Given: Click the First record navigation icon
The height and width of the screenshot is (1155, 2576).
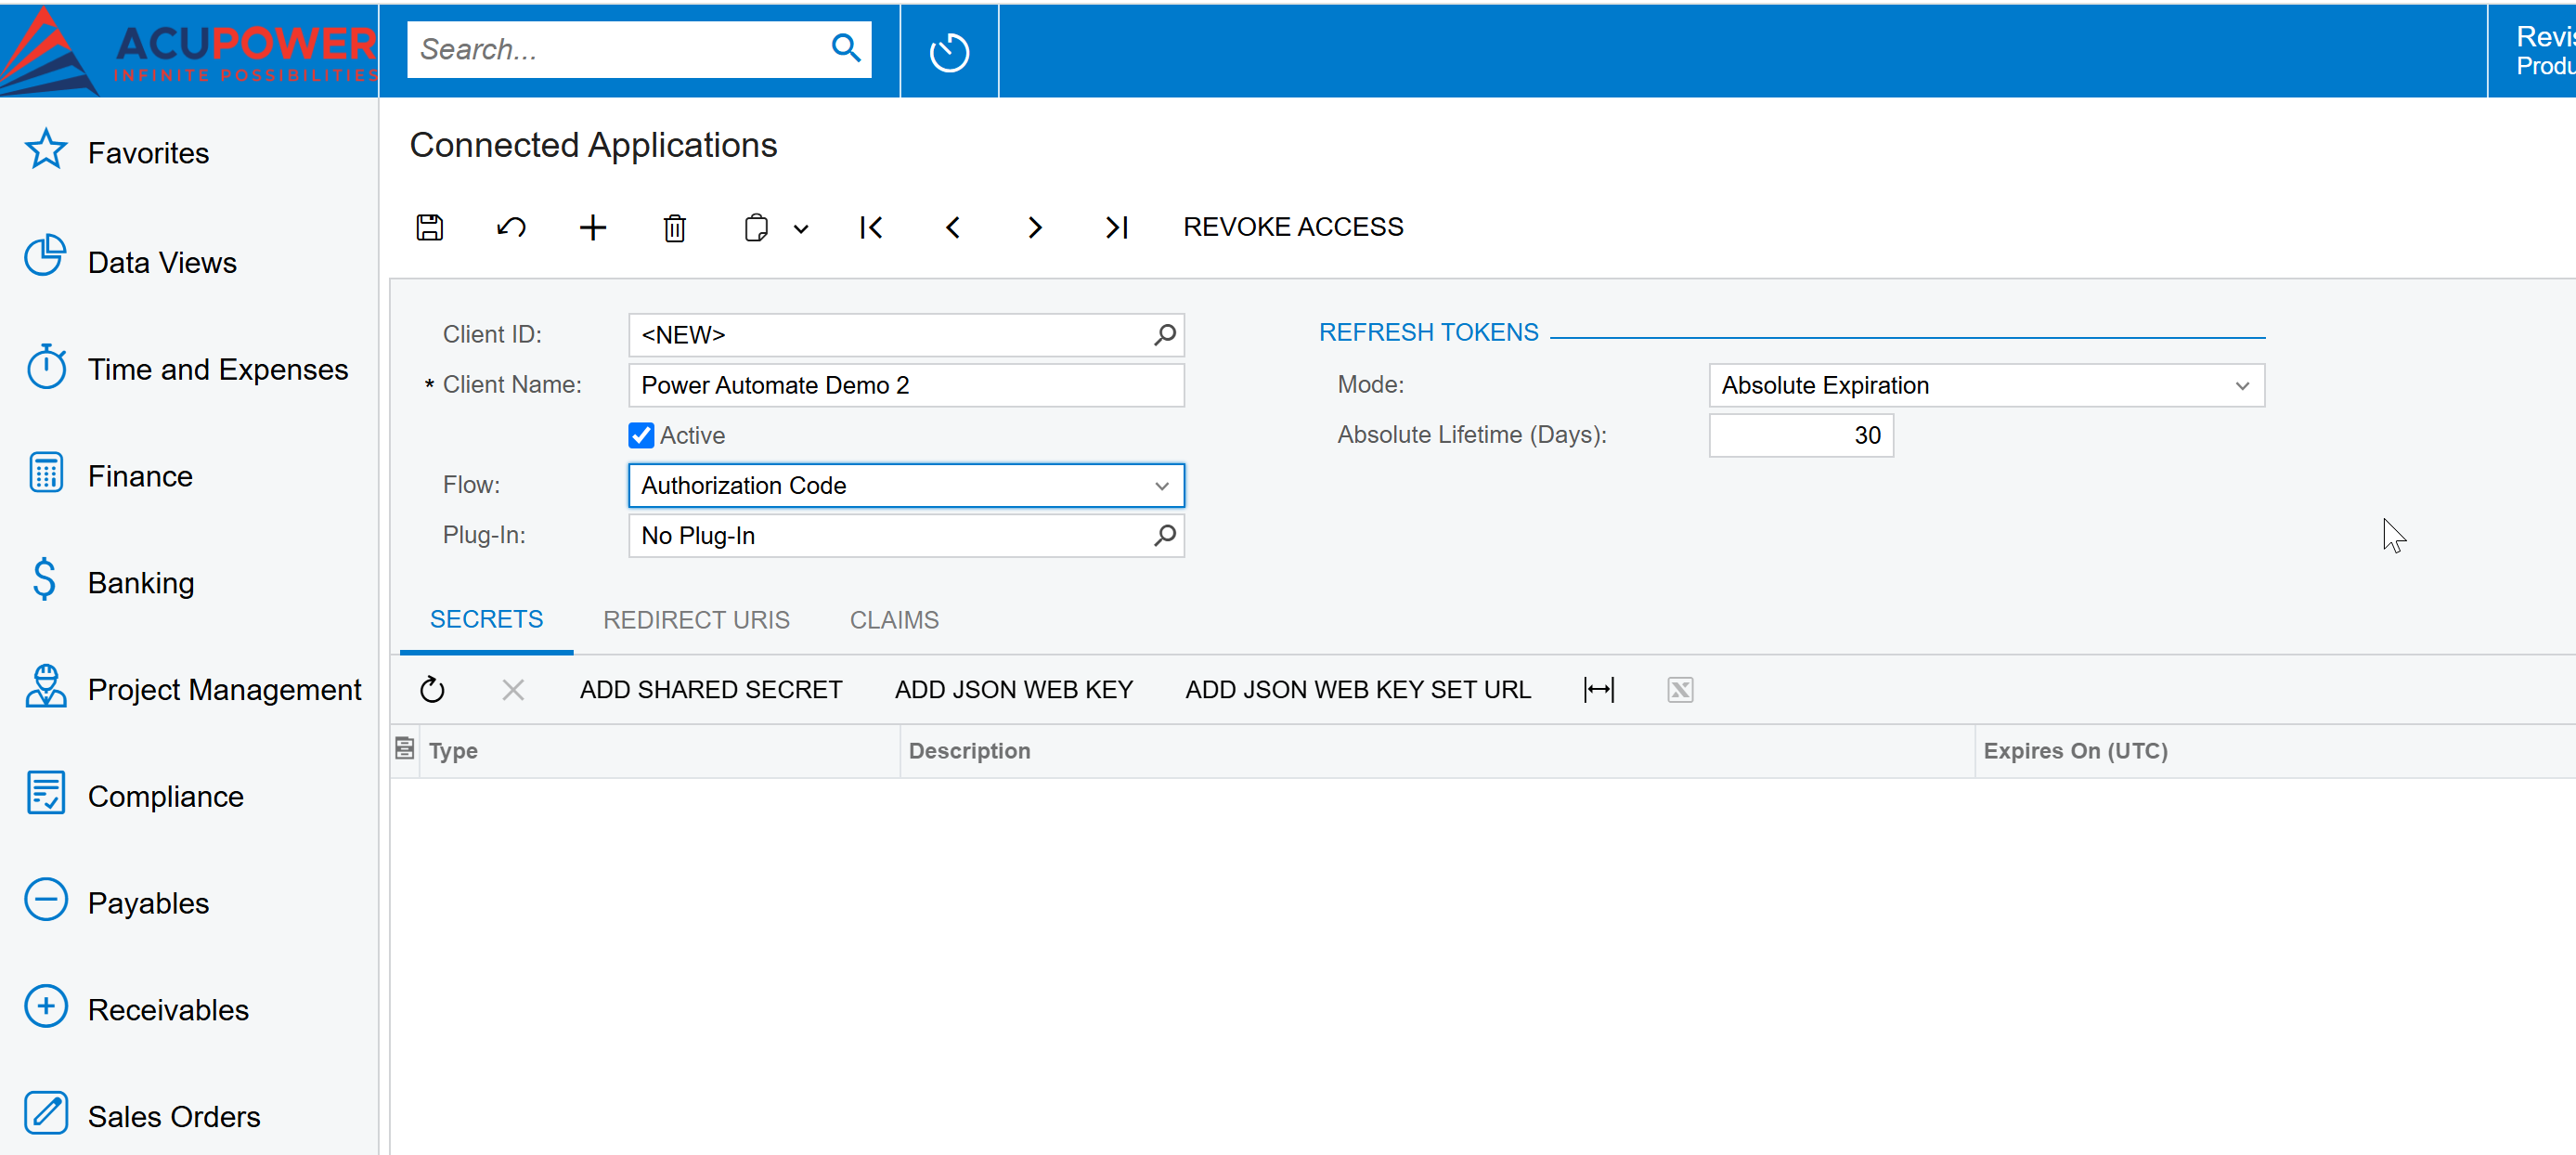Looking at the screenshot, I should pyautogui.click(x=869, y=228).
